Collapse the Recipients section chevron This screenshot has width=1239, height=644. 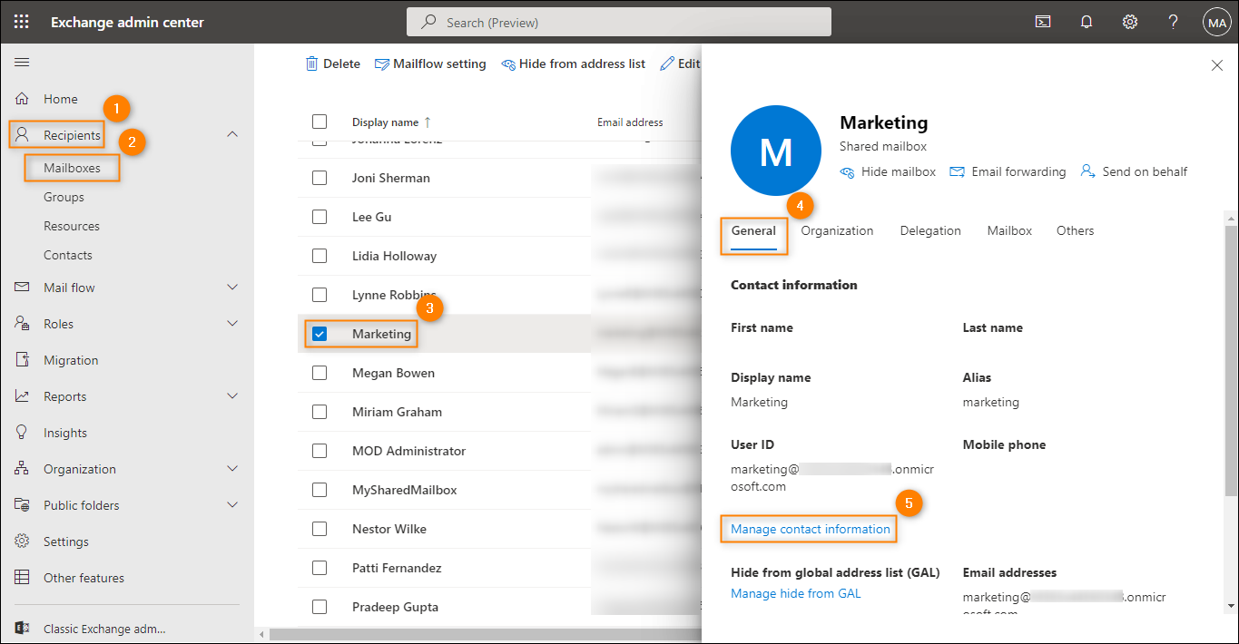coord(232,134)
